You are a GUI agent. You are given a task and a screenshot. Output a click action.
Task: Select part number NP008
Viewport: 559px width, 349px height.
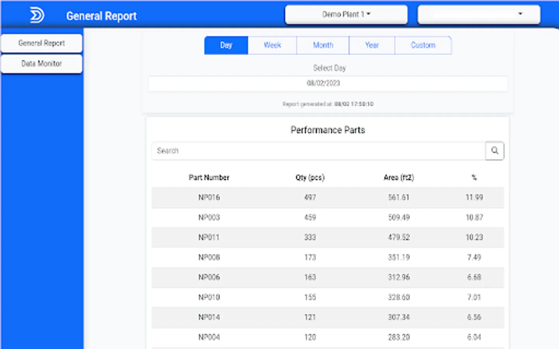click(209, 257)
